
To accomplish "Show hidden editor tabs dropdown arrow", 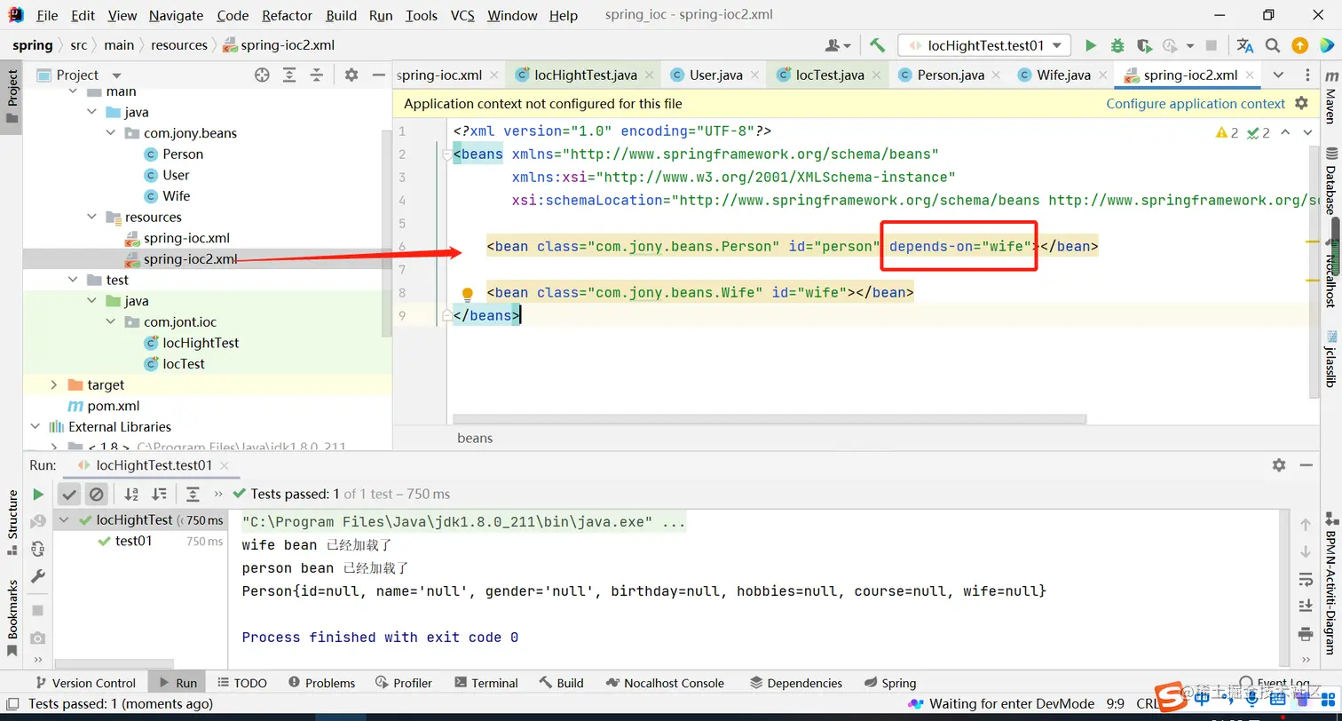I will 1278,75.
